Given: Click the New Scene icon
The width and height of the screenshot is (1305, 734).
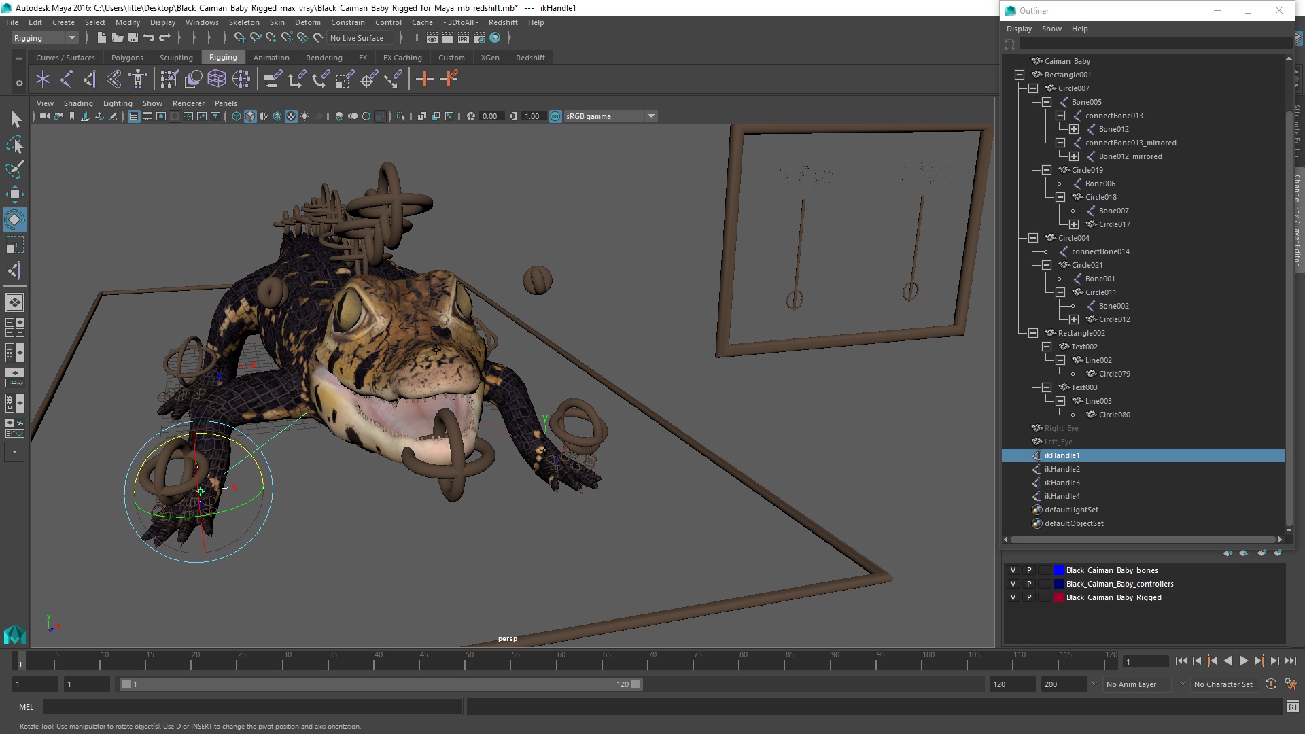Looking at the screenshot, I should pos(101,38).
